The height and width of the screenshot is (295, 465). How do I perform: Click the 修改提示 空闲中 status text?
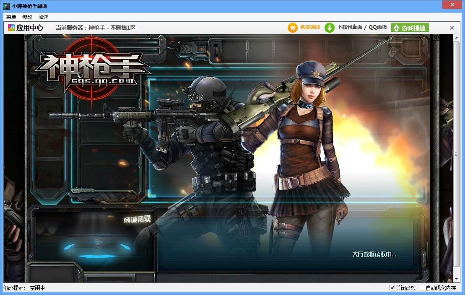pyautogui.click(x=24, y=288)
